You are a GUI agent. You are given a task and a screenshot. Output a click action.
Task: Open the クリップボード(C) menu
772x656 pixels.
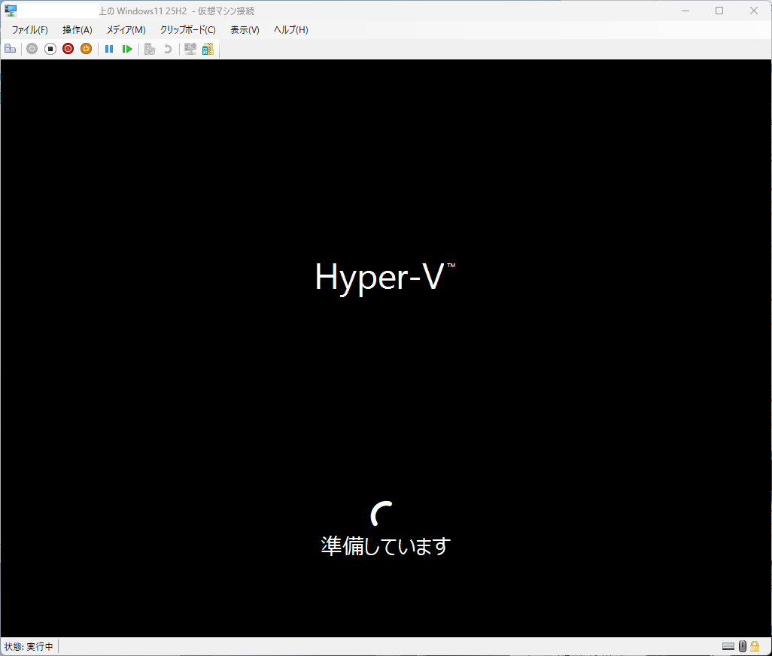pos(187,30)
